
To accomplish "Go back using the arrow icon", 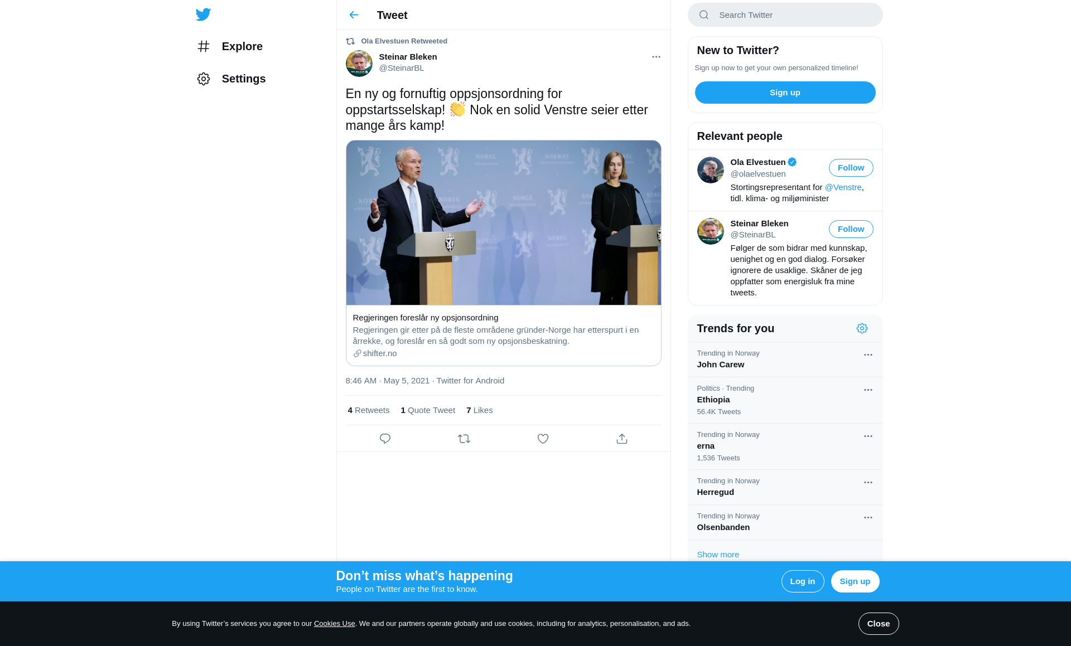I will 354,15.
